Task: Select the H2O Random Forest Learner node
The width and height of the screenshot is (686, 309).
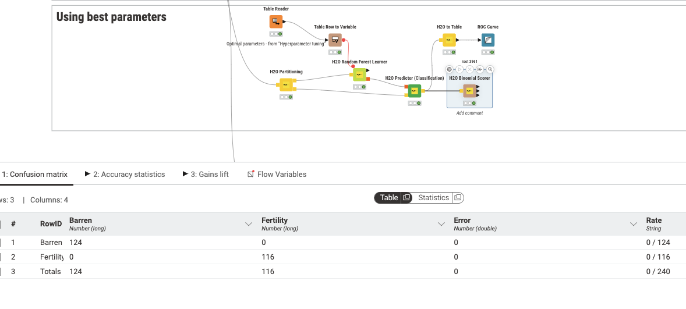Action: (359, 74)
